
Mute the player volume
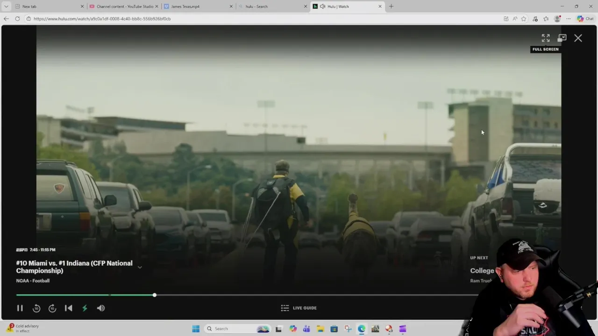click(101, 308)
